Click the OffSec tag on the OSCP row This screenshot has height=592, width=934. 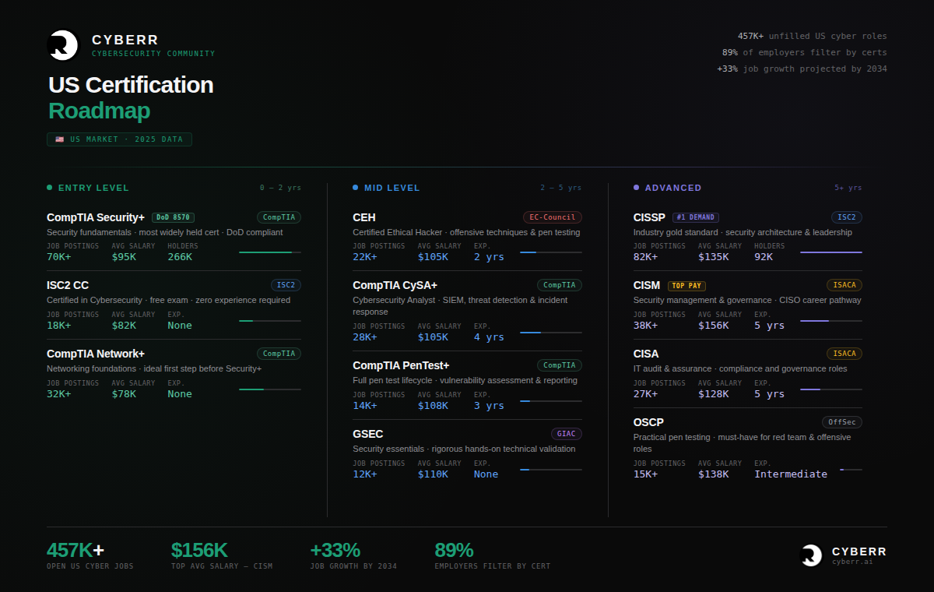pos(842,422)
